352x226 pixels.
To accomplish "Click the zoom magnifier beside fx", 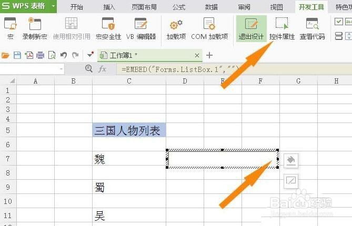I will click(x=89, y=68).
